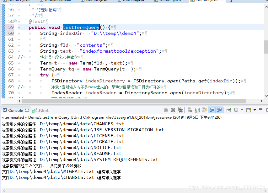268x193 pixels.
Task: Click the Display Selected Console icon
Action: (236, 110)
